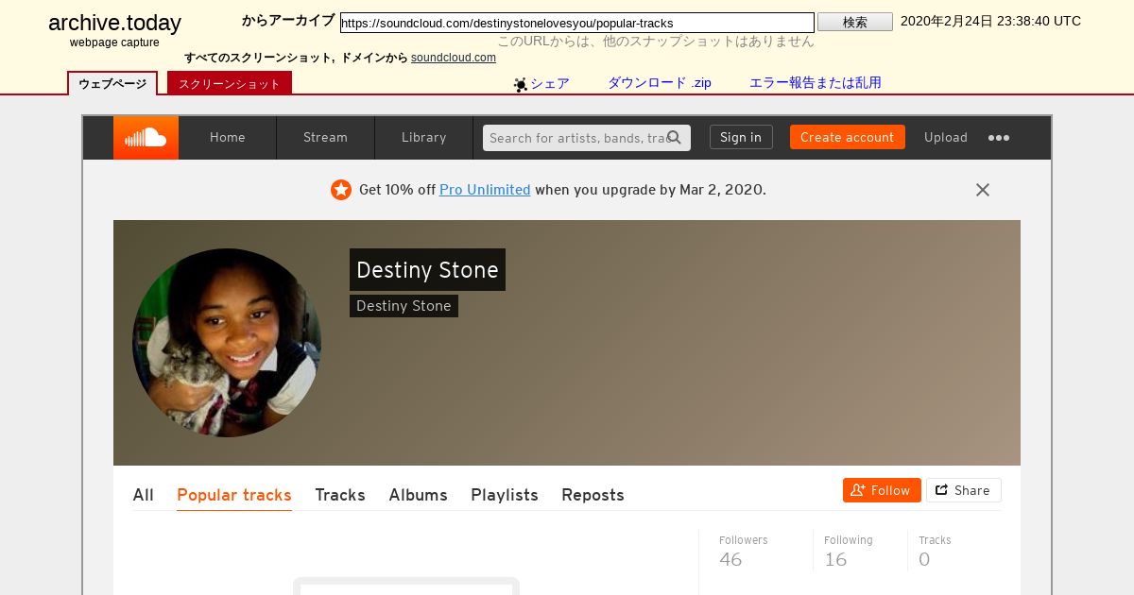View the Tracks count stat
This screenshot has width=1134, height=595.
pos(935,551)
